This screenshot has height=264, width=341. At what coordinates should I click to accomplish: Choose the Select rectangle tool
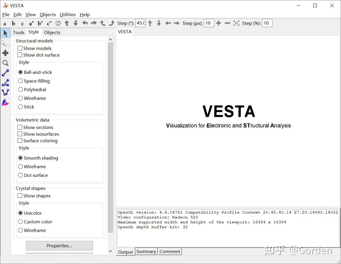pyautogui.click(x=5, y=43)
